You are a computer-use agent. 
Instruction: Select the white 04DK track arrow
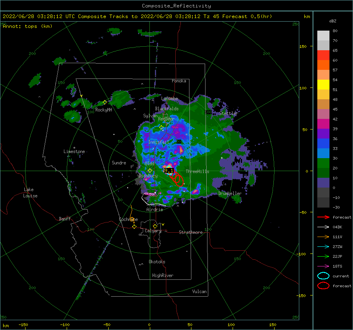click(x=323, y=227)
